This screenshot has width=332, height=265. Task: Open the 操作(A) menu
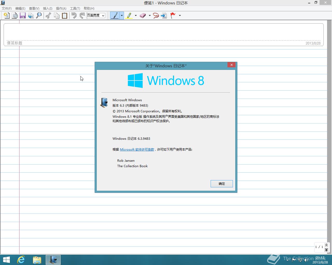point(61,9)
